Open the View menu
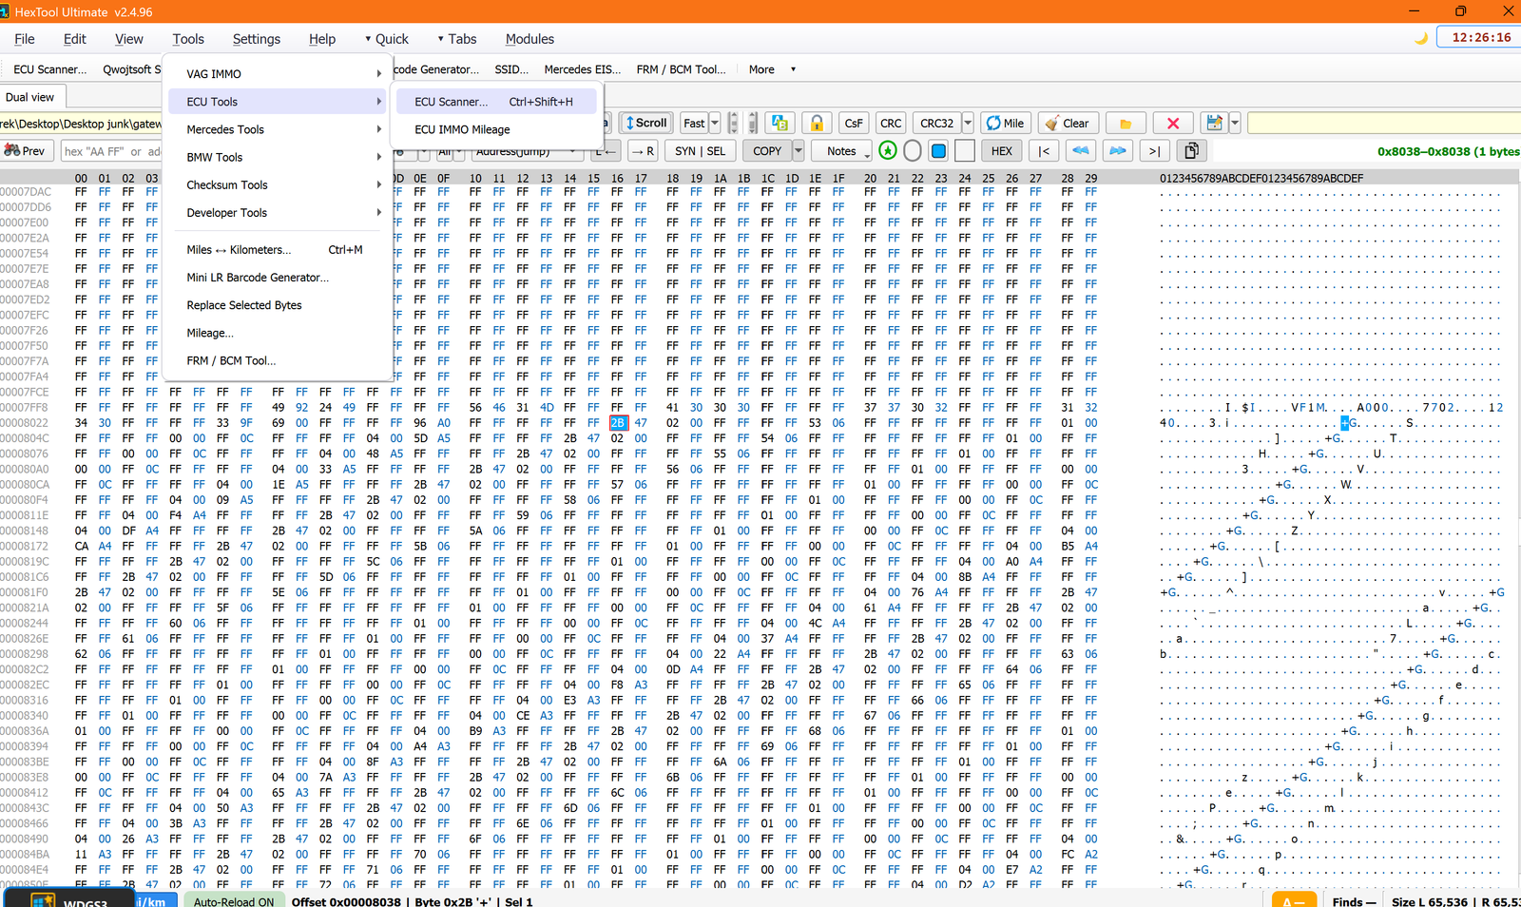Screen dimensions: 1521x907 click(129, 39)
